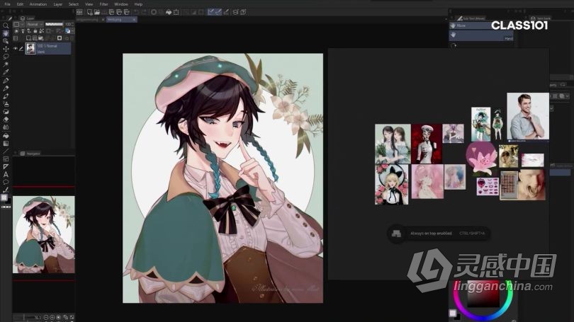Image resolution: width=574 pixels, height=322 pixels.
Task: Select the Operation object tool
Action: pos(6,41)
